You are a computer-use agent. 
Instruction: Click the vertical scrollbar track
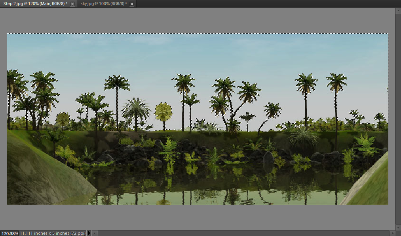coord(398,119)
